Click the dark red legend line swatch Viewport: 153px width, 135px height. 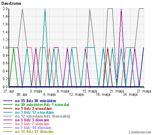[x=8, y=108]
